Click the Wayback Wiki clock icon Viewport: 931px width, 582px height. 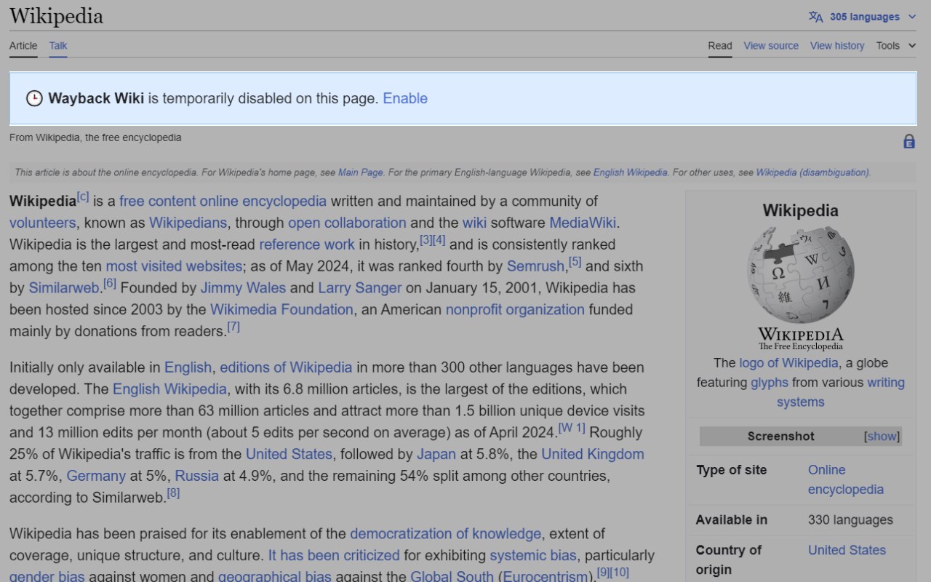(x=34, y=98)
